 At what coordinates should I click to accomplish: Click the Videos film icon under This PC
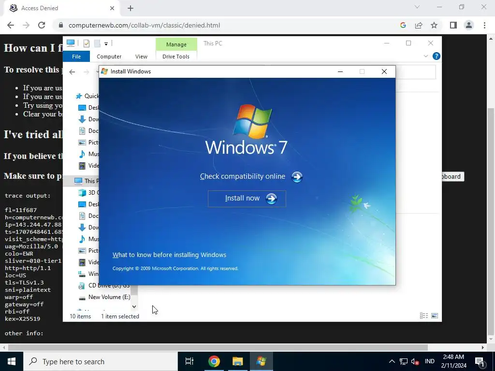tap(82, 262)
